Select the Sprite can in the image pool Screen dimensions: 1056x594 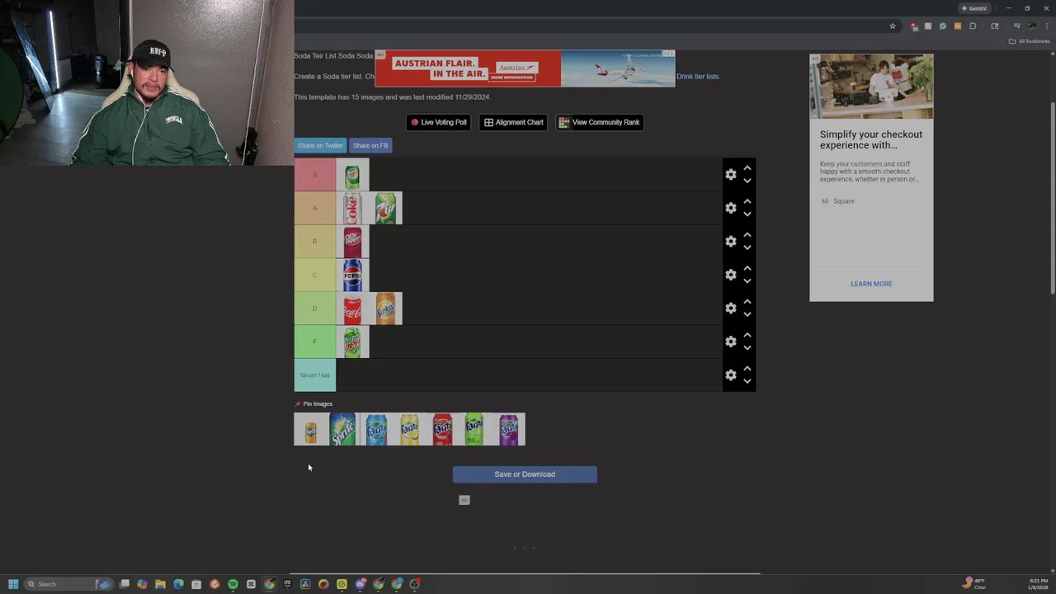click(343, 429)
